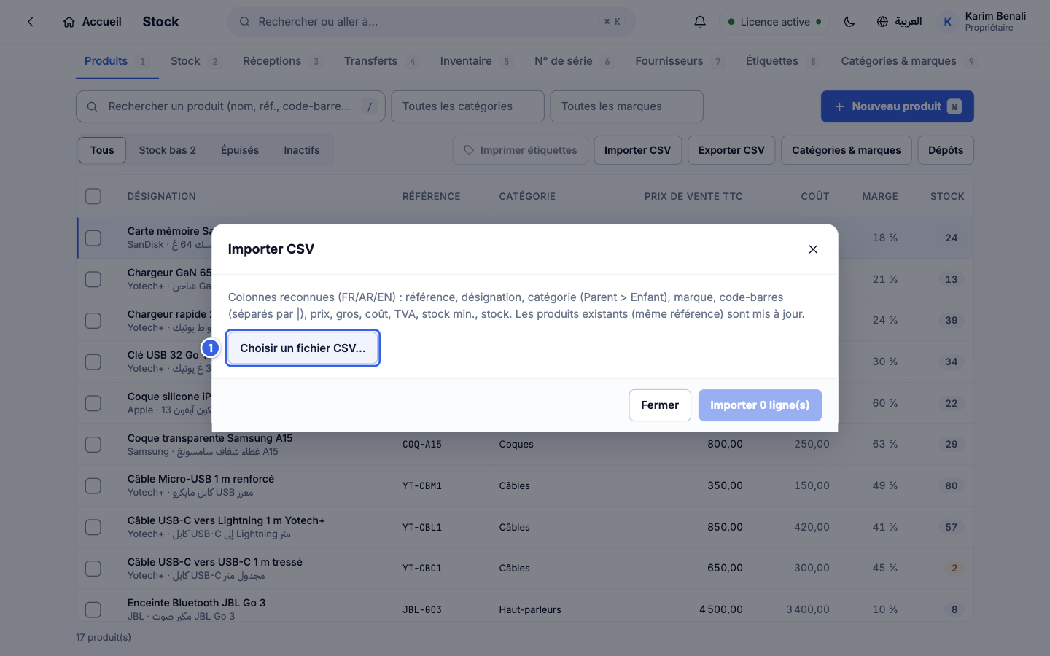
Task: Click the Haut-parleurs category cell
Action: (530, 609)
